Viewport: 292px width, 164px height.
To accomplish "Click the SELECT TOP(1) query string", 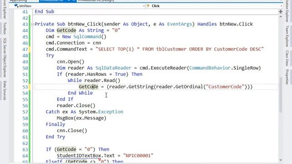I will pyautogui.click(x=179, y=49).
